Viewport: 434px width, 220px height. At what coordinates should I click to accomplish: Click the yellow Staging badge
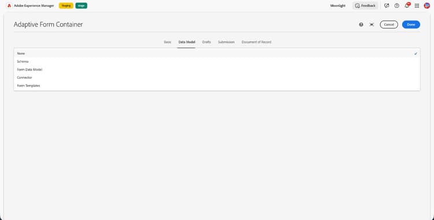pos(66,6)
